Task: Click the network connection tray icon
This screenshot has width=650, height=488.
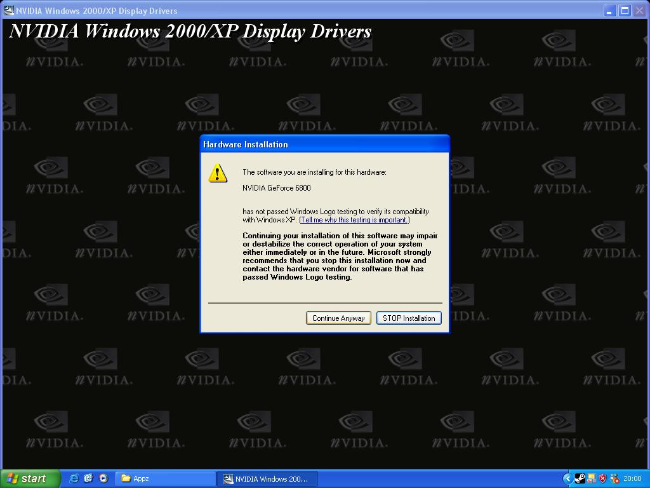Action: pyautogui.click(x=592, y=479)
